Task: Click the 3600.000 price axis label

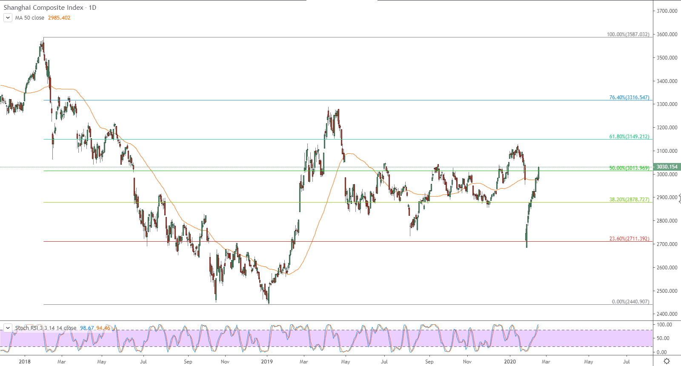Action: tap(667, 34)
